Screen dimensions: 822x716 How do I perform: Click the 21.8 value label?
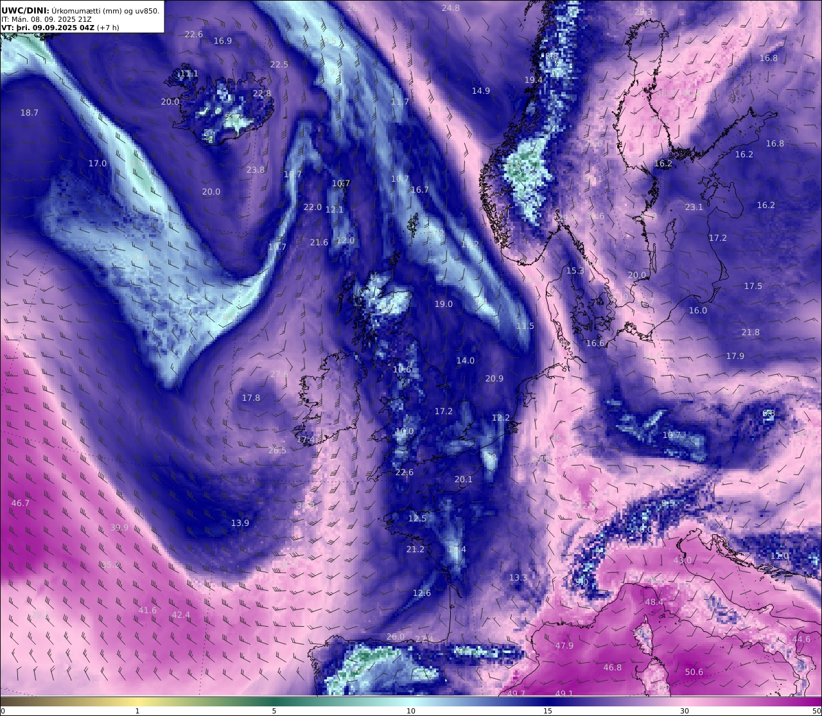[751, 332]
